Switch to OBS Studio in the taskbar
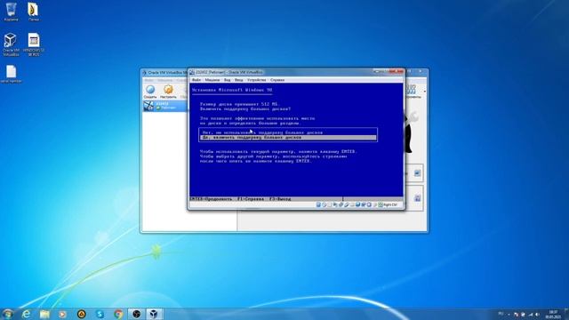Screen dimensions: 569x320 click(136, 314)
